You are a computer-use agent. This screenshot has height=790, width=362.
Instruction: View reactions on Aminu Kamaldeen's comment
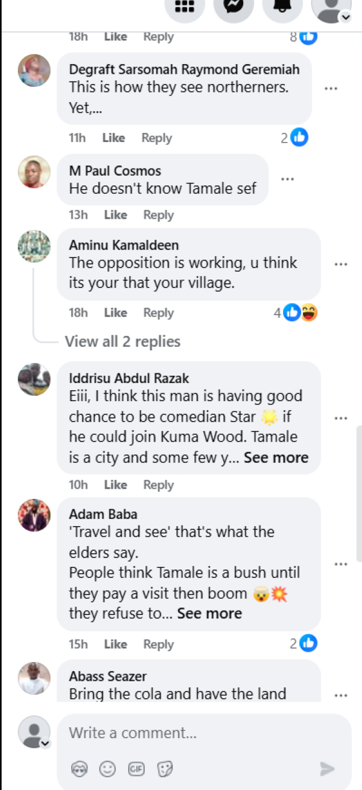300,313
